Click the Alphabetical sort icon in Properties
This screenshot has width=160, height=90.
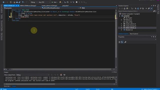pyautogui.click(x=122, y=42)
